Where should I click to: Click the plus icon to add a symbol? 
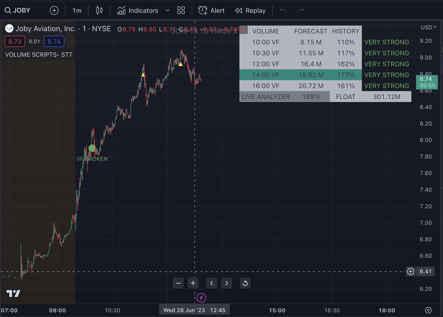[x=54, y=10]
